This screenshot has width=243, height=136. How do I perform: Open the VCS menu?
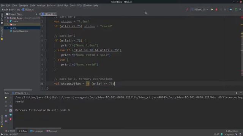coord(79,5)
